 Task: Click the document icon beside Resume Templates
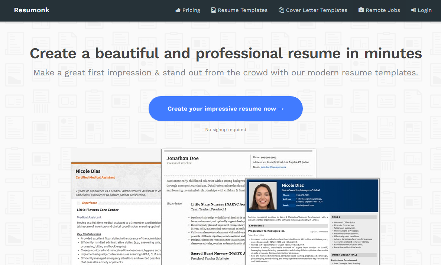[214, 10]
